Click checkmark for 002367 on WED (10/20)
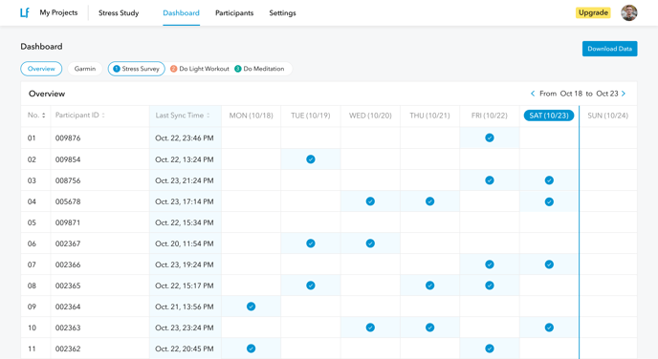 point(370,243)
